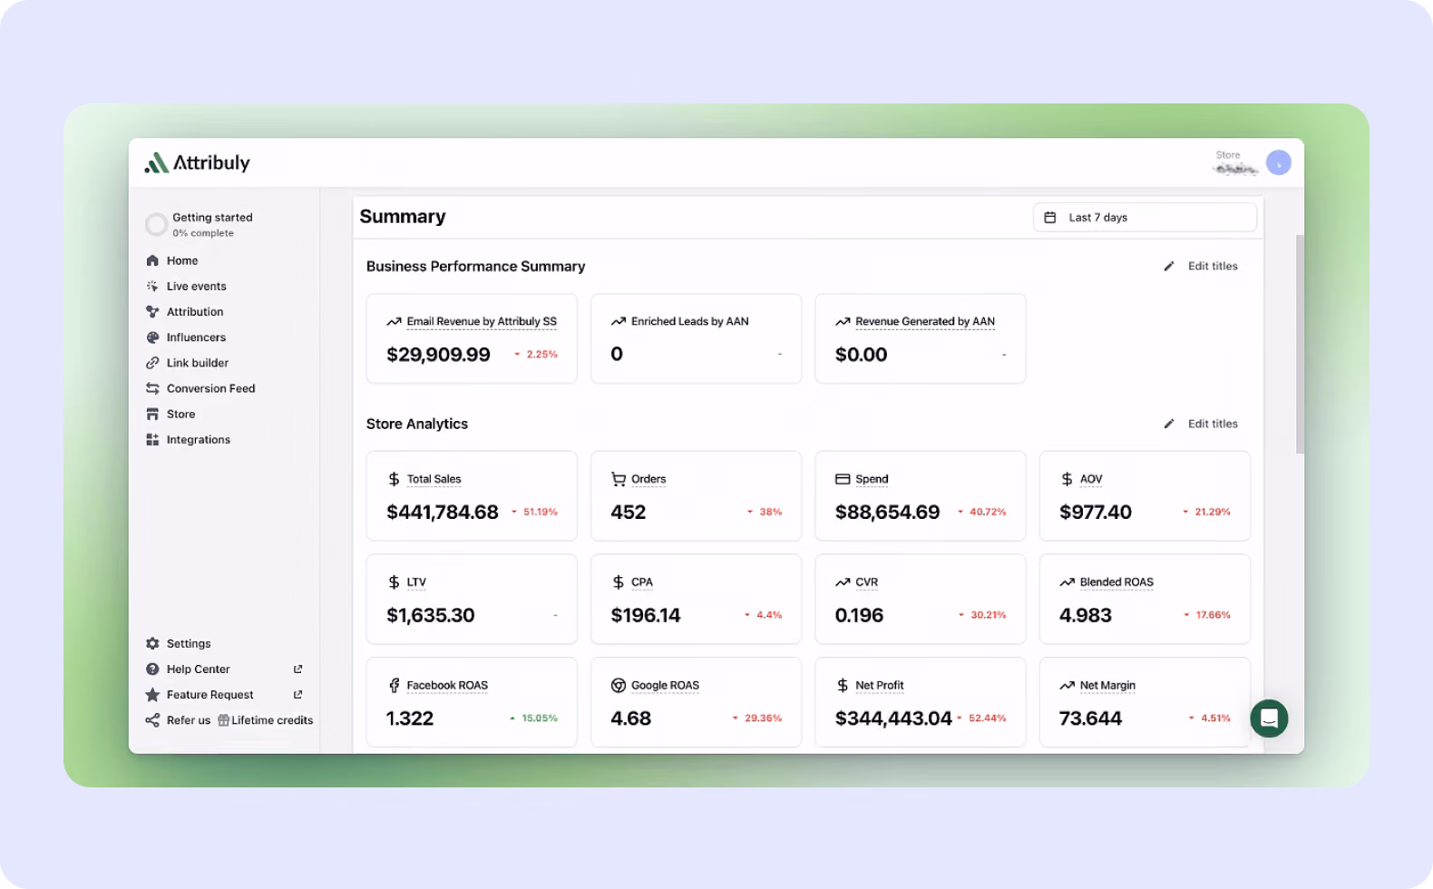The width and height of the screenshot is (1433, 889).
Task: Click the Facebook ROAS icon
Action: (394, 686)
